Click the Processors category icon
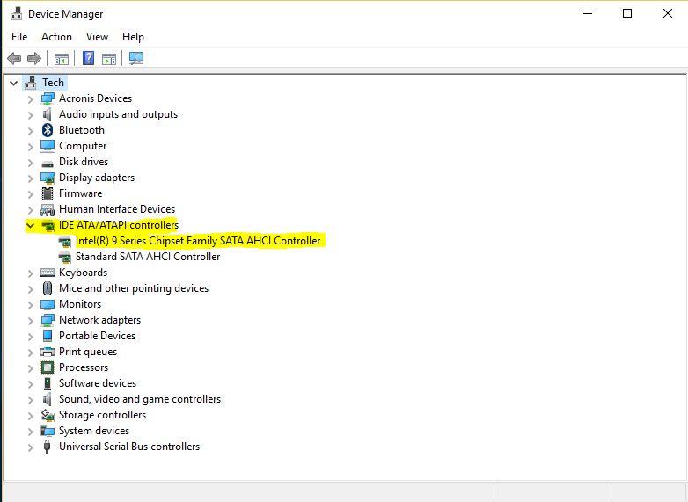This screenshot has width=688, height=502. click(x=48, y=367)
